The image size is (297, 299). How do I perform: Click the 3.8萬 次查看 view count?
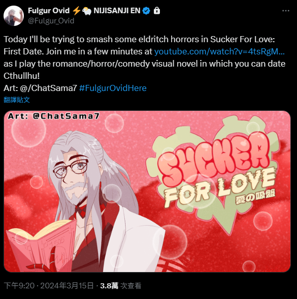[x=121, y=286]
